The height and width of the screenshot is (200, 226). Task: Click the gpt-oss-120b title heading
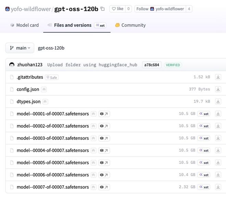click(76, 9)
